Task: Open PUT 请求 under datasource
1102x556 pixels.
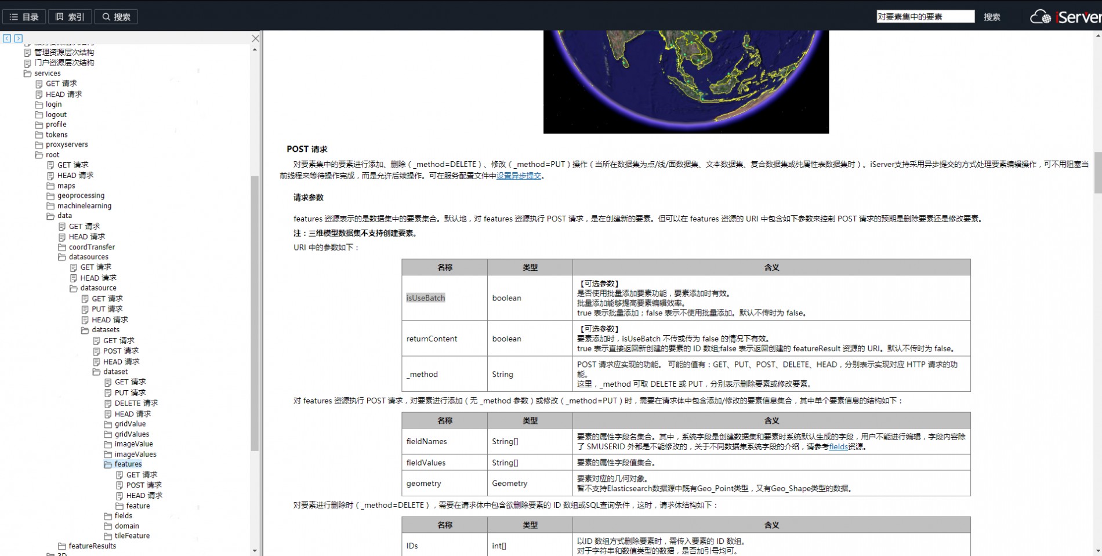Action: pyautogui.click(x=107, y=309)
